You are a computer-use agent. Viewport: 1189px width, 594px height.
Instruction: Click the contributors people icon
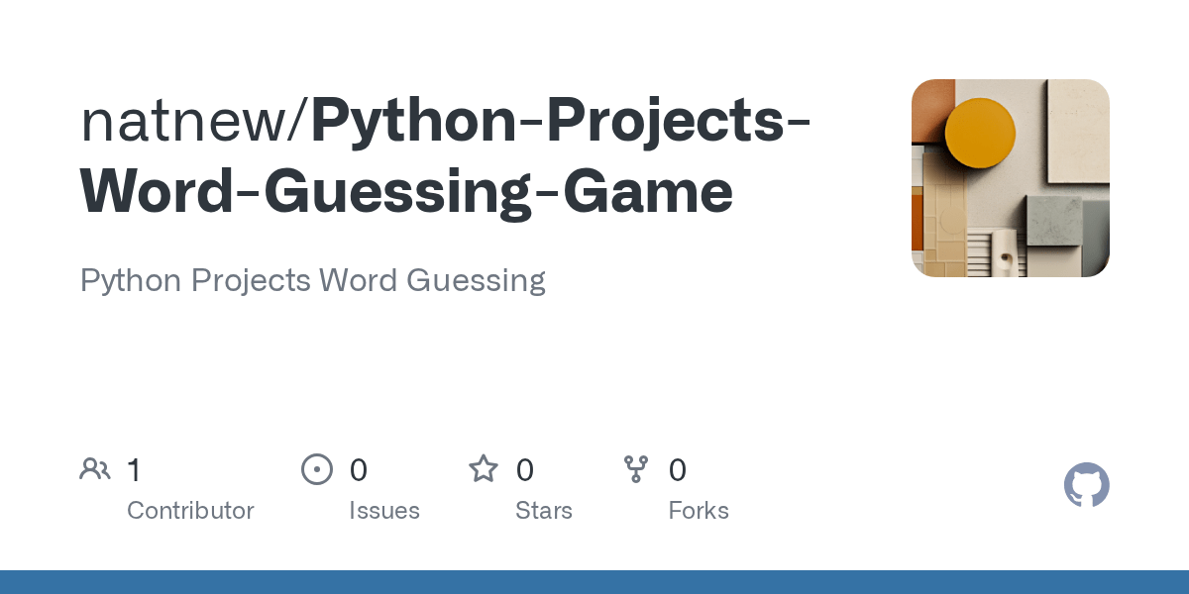click(95, 469)
